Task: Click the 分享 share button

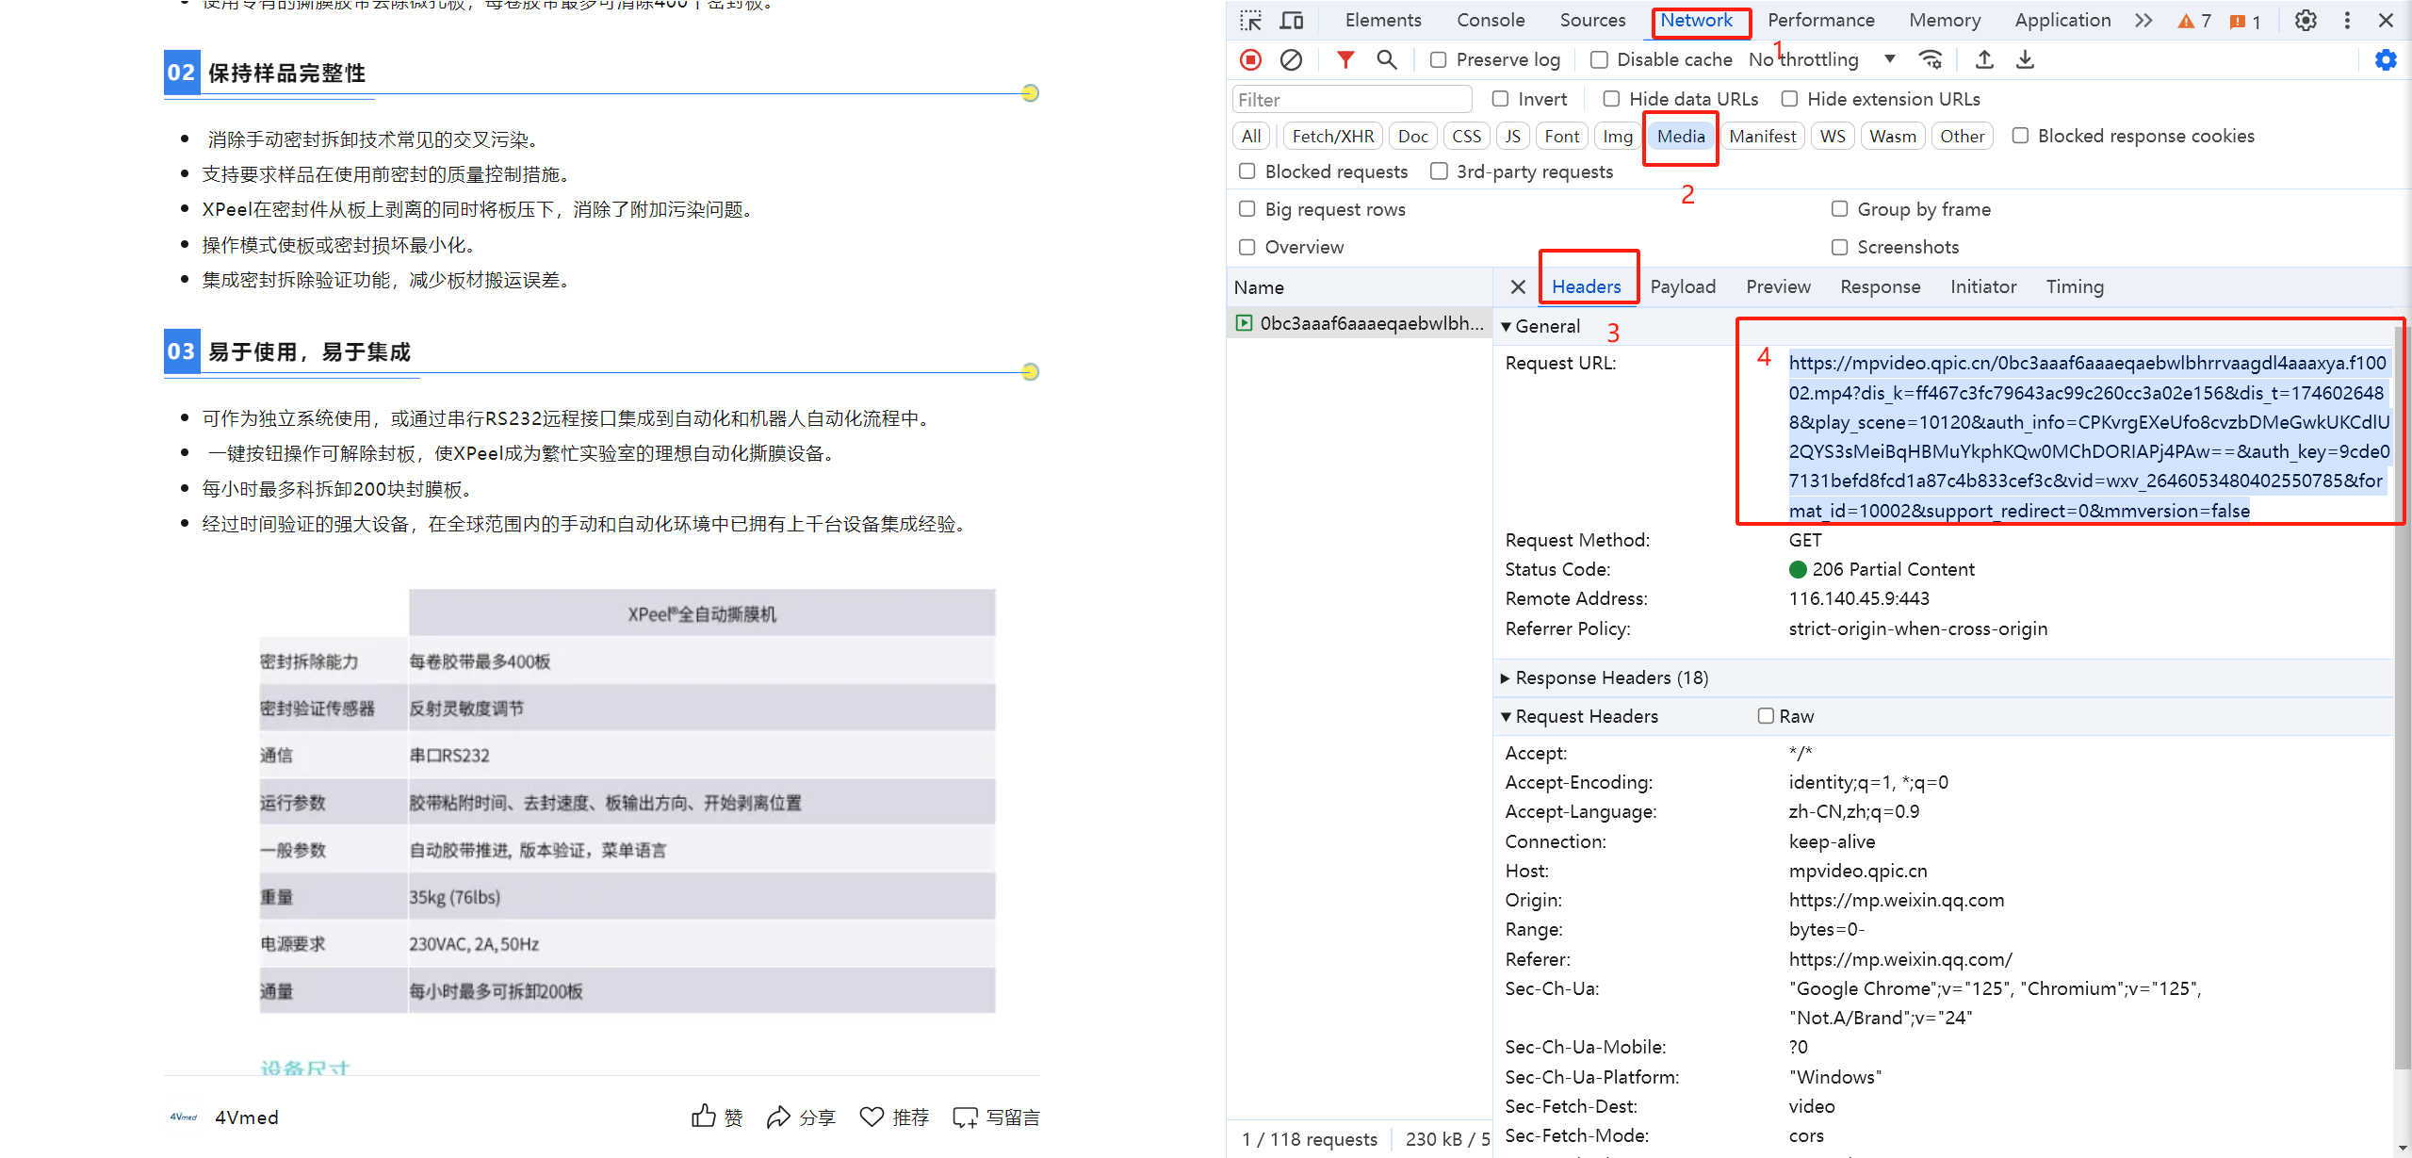Action: coord(801,1117)
